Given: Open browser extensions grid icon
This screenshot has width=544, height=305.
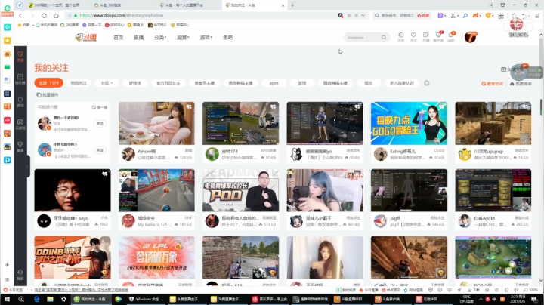Looking at the screenshot, I should tap(501, 16).
